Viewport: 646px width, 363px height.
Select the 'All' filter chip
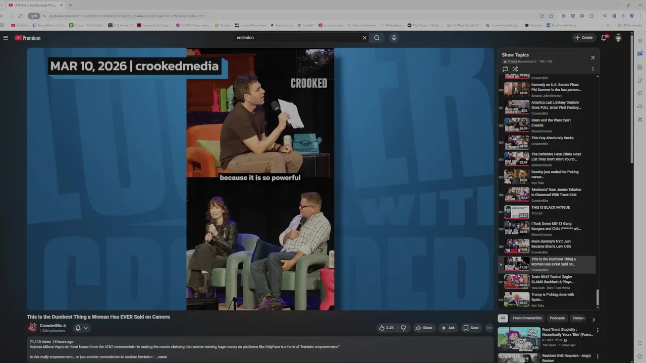[x=503, y=318]
